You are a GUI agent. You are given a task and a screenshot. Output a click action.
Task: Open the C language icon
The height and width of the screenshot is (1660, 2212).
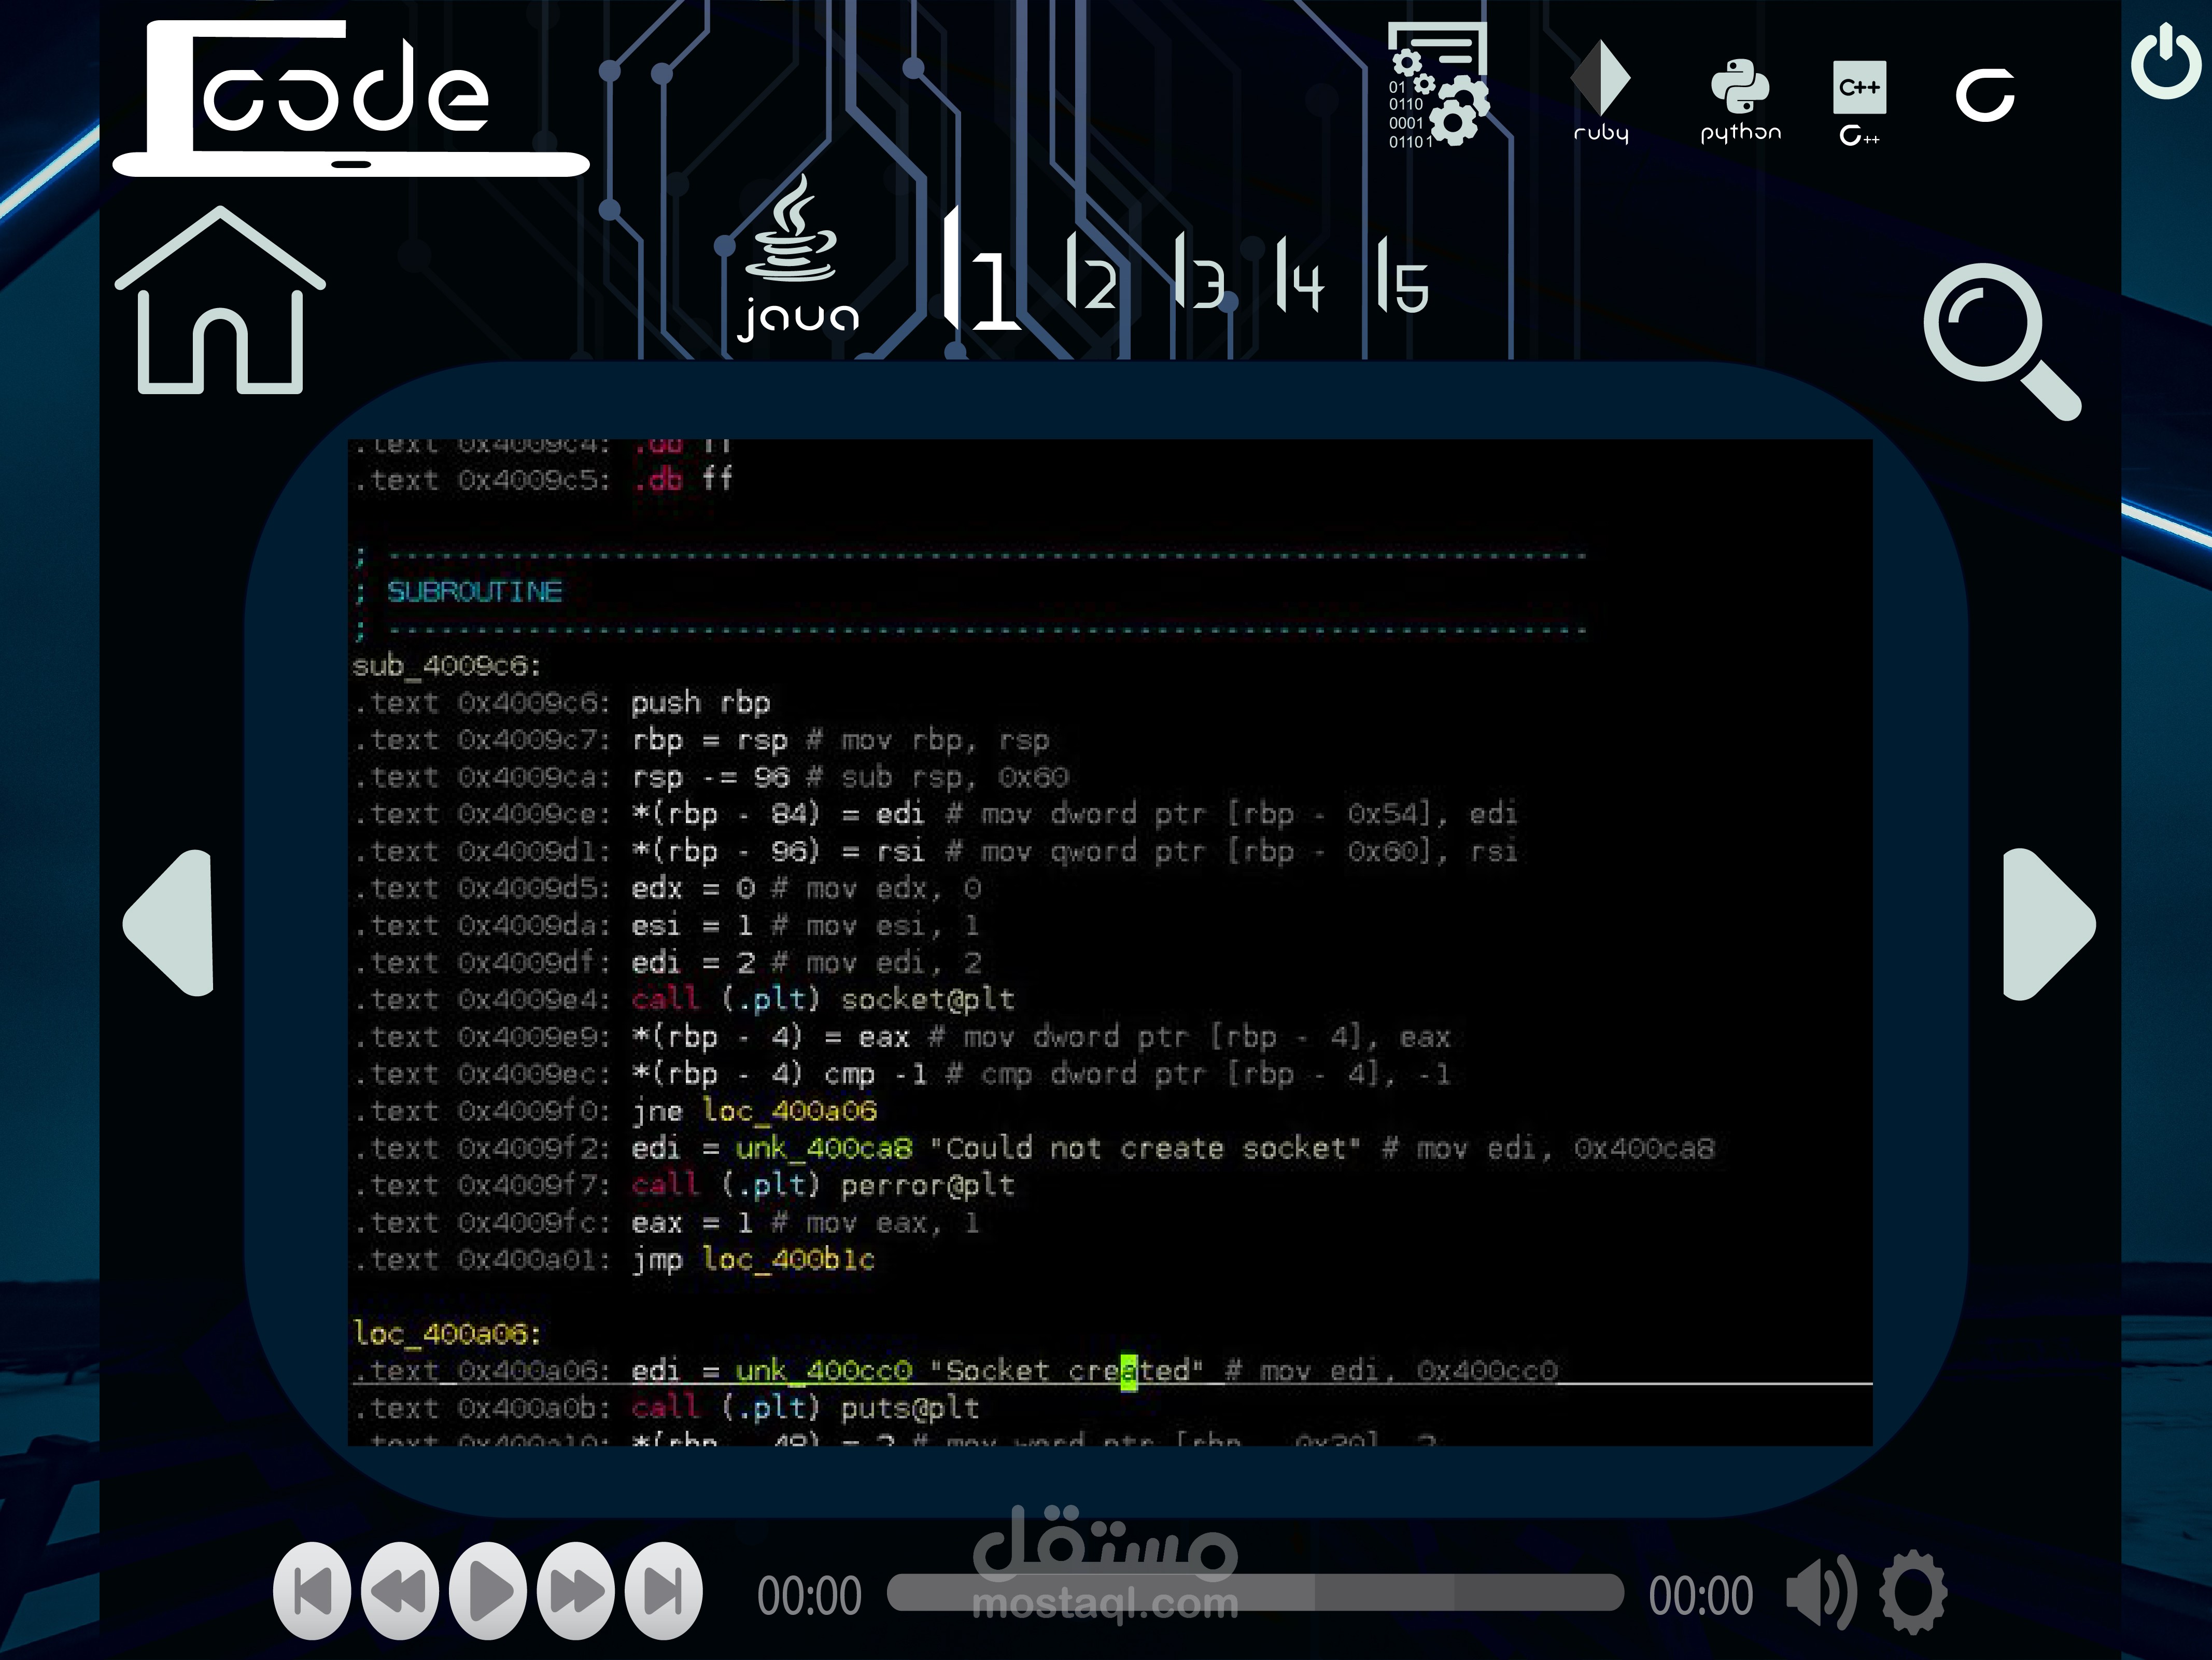[1984, 95]
